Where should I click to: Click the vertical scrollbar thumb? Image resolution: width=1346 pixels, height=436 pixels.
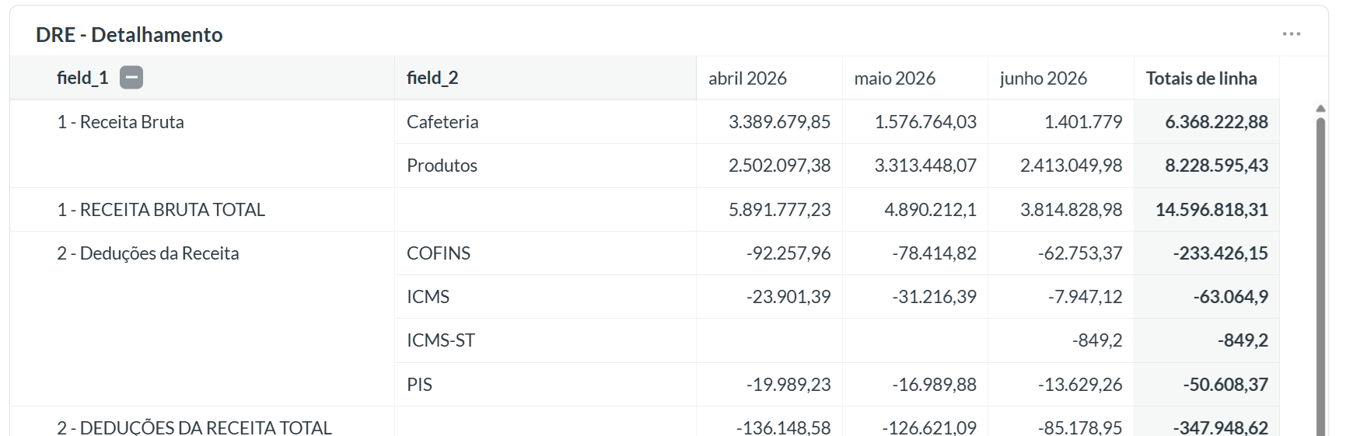1320,276
